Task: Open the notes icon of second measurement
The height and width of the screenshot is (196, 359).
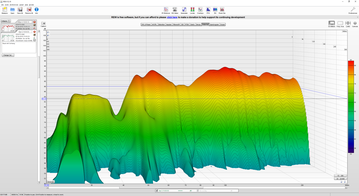Action: click(34, 40)
